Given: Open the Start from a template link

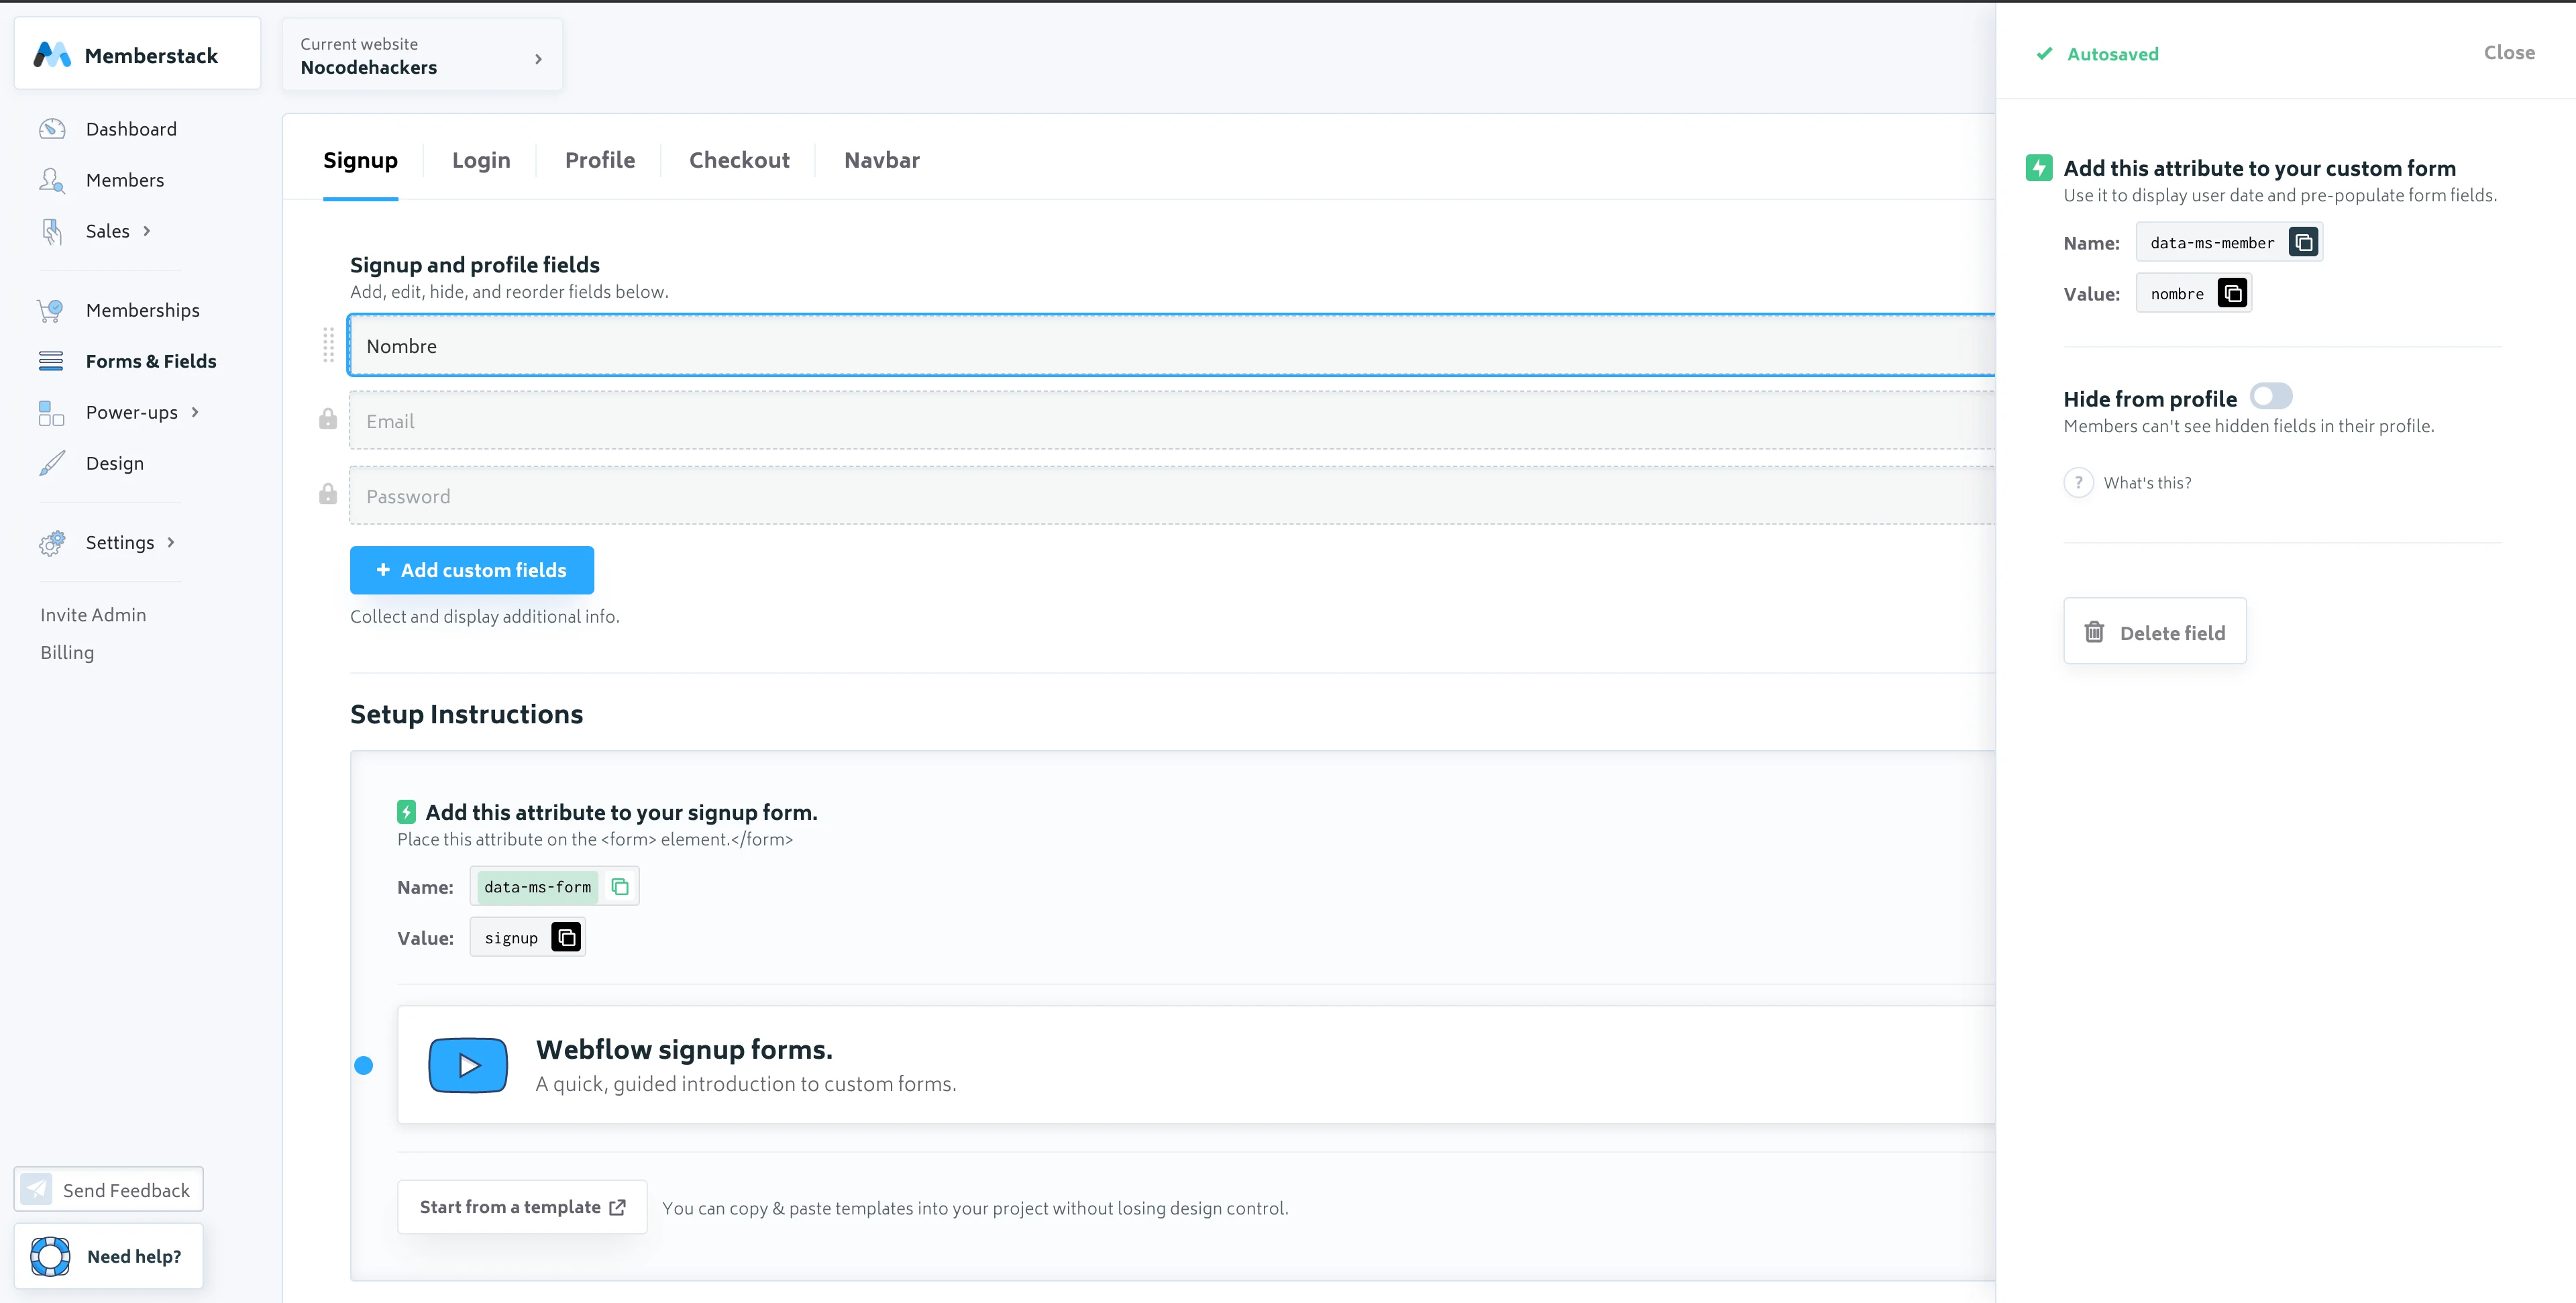Looking at the screenshot, I should coord(521,1207).
